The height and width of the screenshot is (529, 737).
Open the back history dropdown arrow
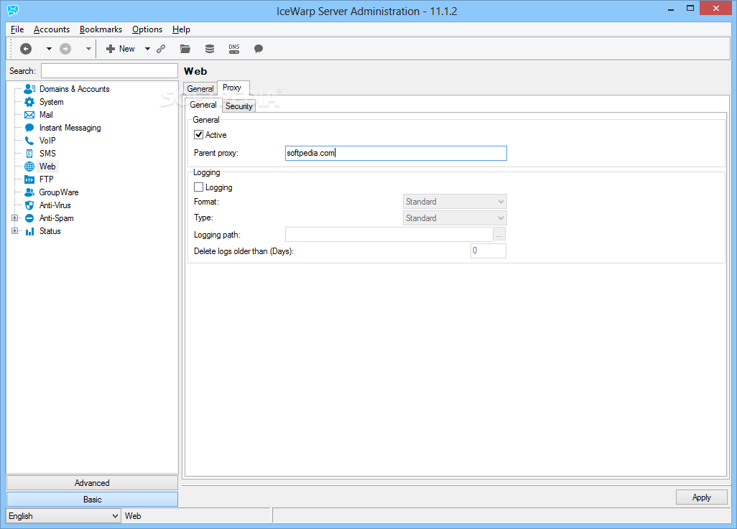coord(49,49)
